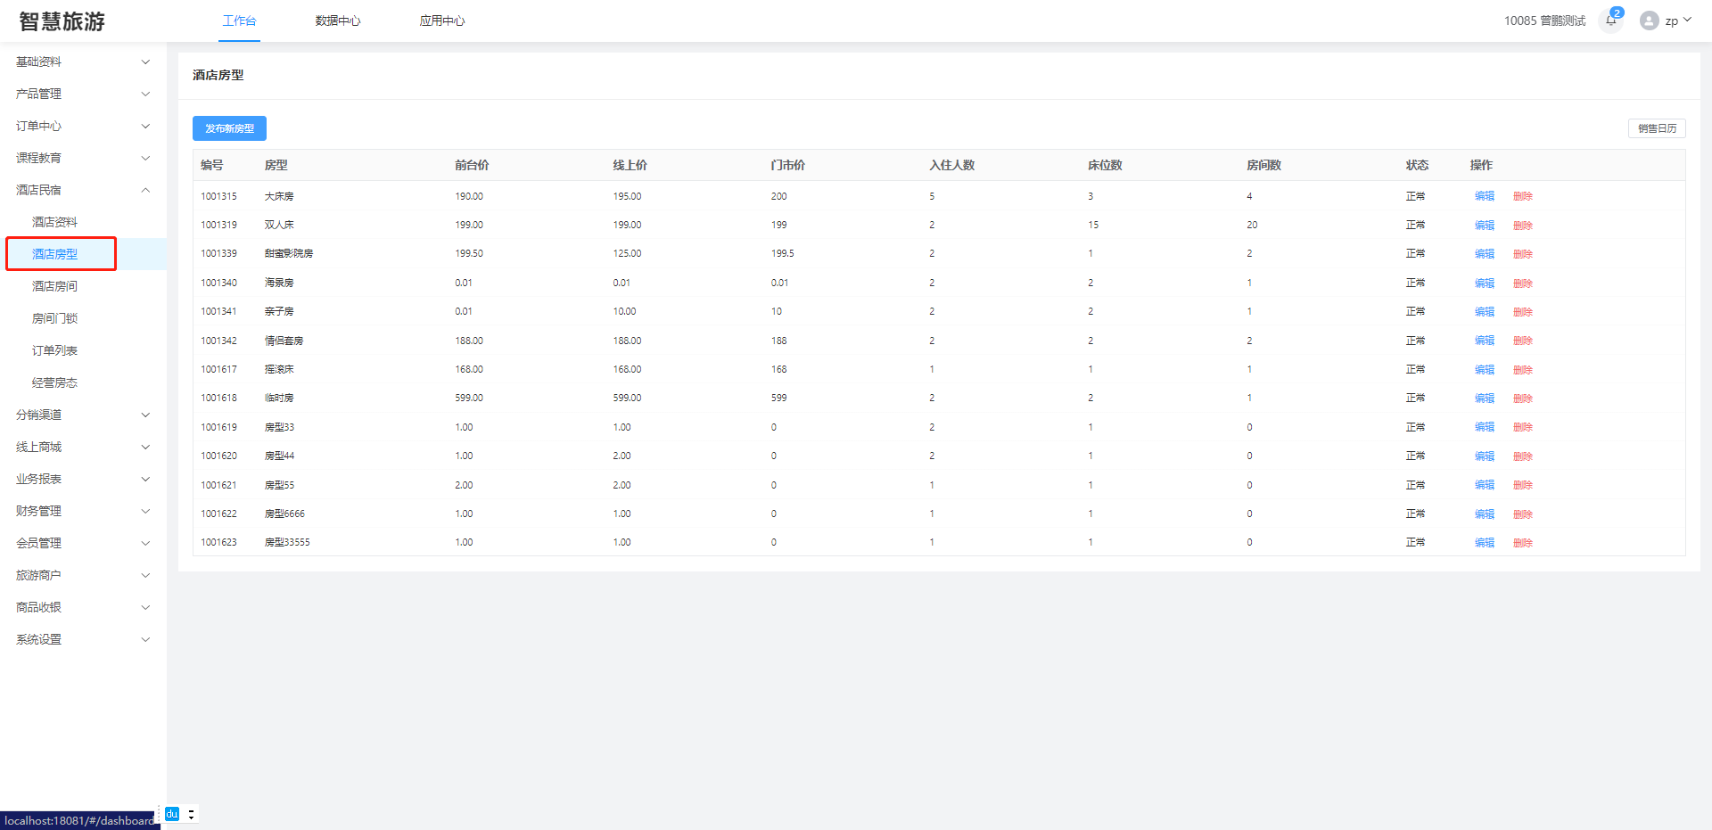
Task: Delete the 情侣套房 room type row
Action: click(x=1522, y=341)
